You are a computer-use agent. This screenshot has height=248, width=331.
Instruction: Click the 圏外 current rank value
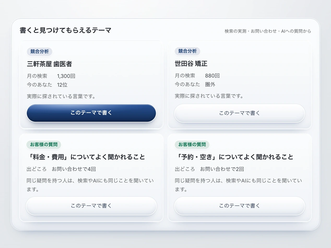210,84
